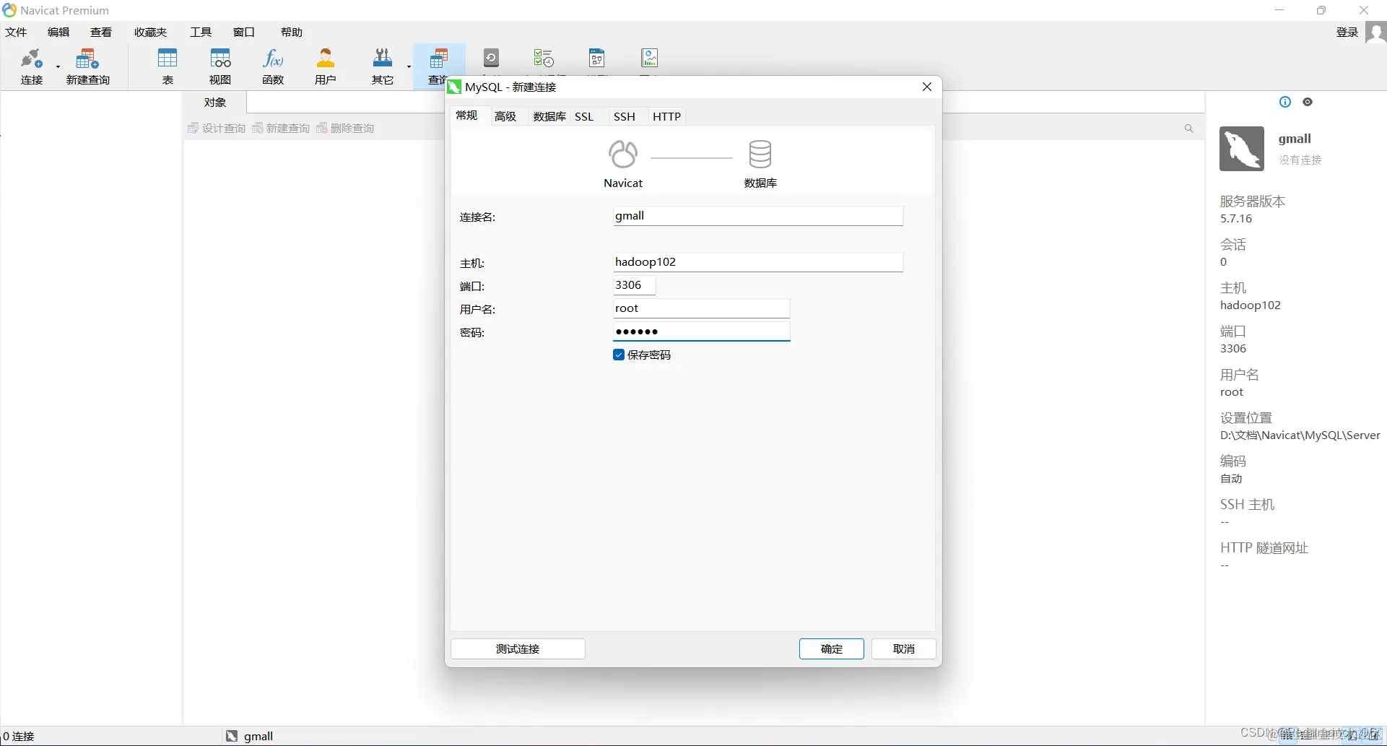Image resolution: width=1387 pixels, height=746 pixels.
Task: Switch to the 数据库 tab in dialog
Action: pyautogui.click(x=549, y=116)
